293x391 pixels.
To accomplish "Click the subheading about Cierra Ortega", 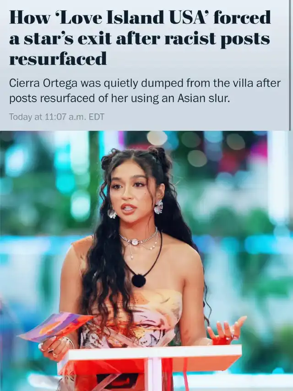I will [x=145, y=91].
